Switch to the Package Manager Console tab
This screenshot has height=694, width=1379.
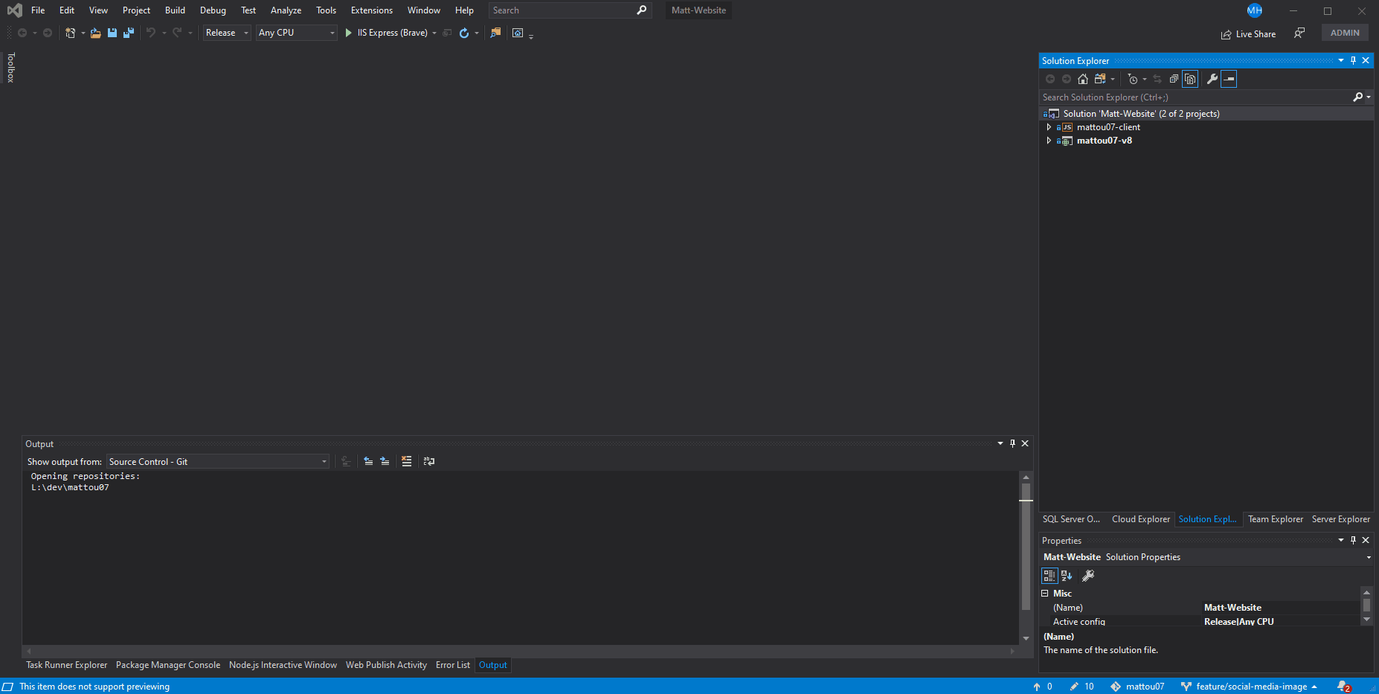tap(168, 665)
